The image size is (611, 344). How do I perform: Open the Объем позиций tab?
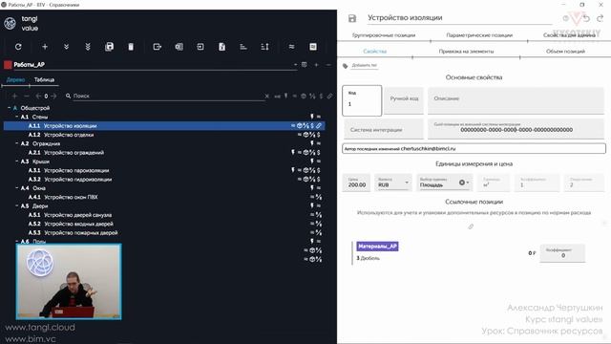point(565,51)
